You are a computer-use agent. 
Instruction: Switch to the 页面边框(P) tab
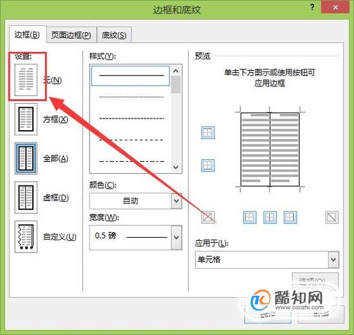(72, 35)
